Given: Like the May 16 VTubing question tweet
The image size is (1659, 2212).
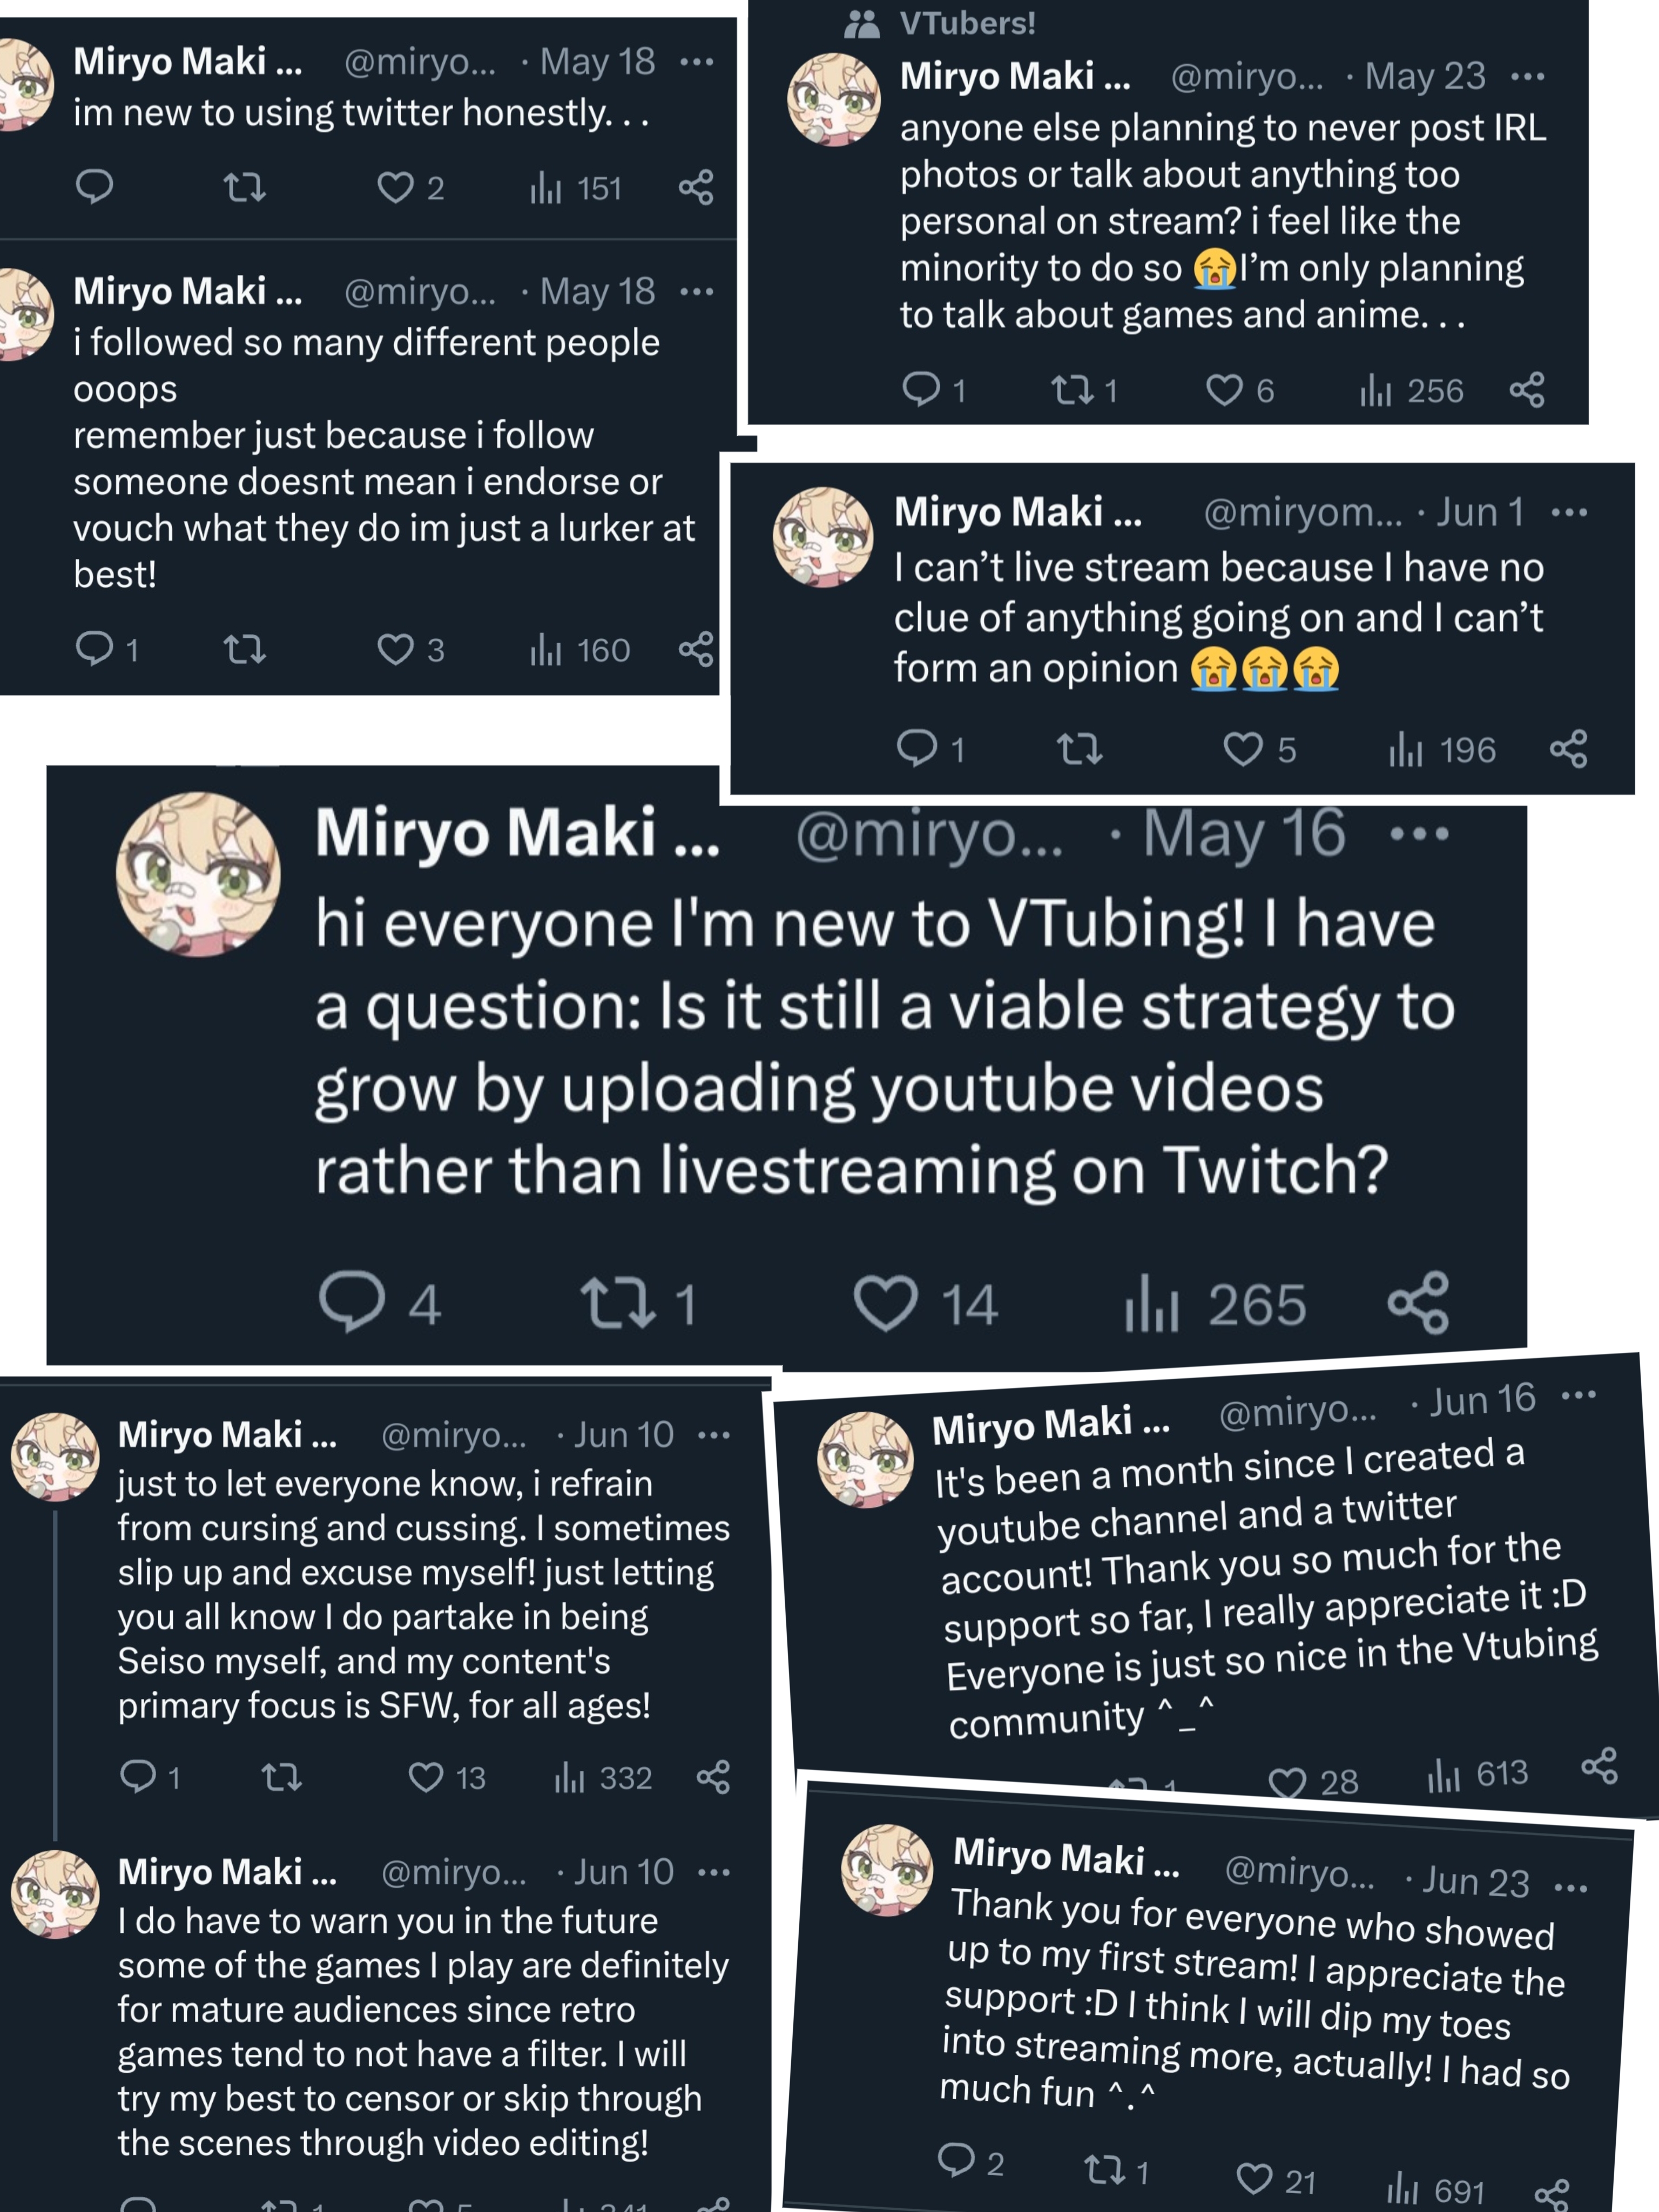Looking at the screenshot, I should coord(885,1303).
